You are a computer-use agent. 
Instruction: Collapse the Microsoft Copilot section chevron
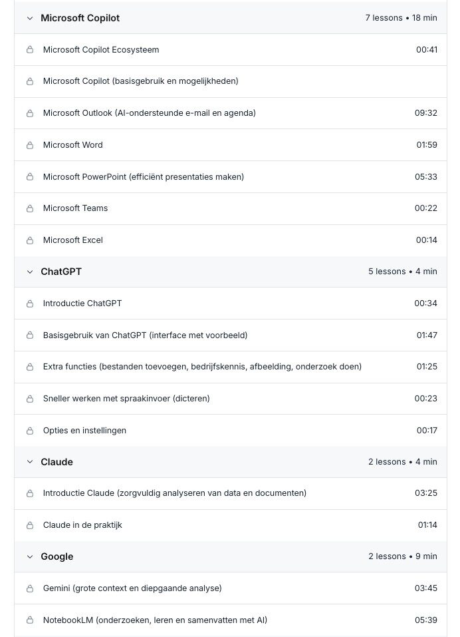pos(29,18)
